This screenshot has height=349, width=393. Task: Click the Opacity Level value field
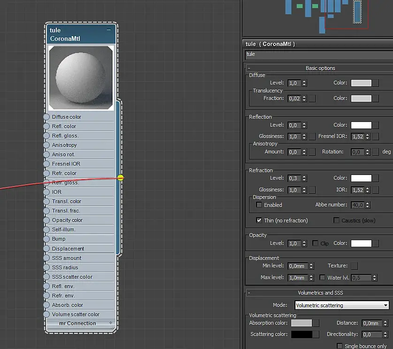(294, 243)
